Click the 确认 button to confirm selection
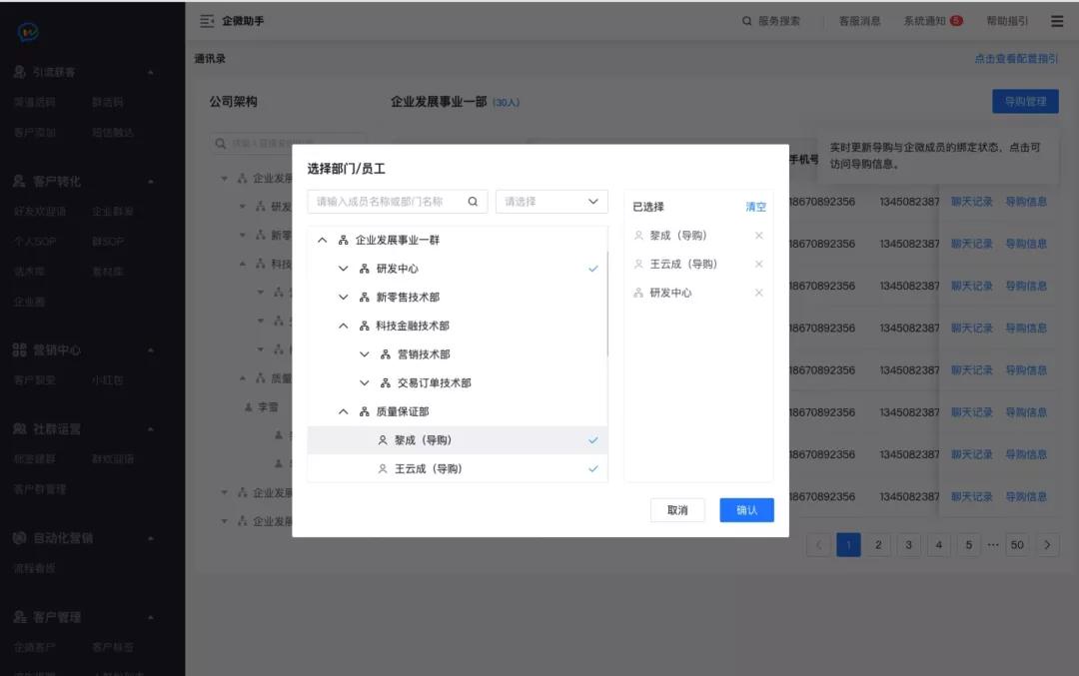This screenshot has height=676, width=1079. pyautogui.click(x=746, y=509)
